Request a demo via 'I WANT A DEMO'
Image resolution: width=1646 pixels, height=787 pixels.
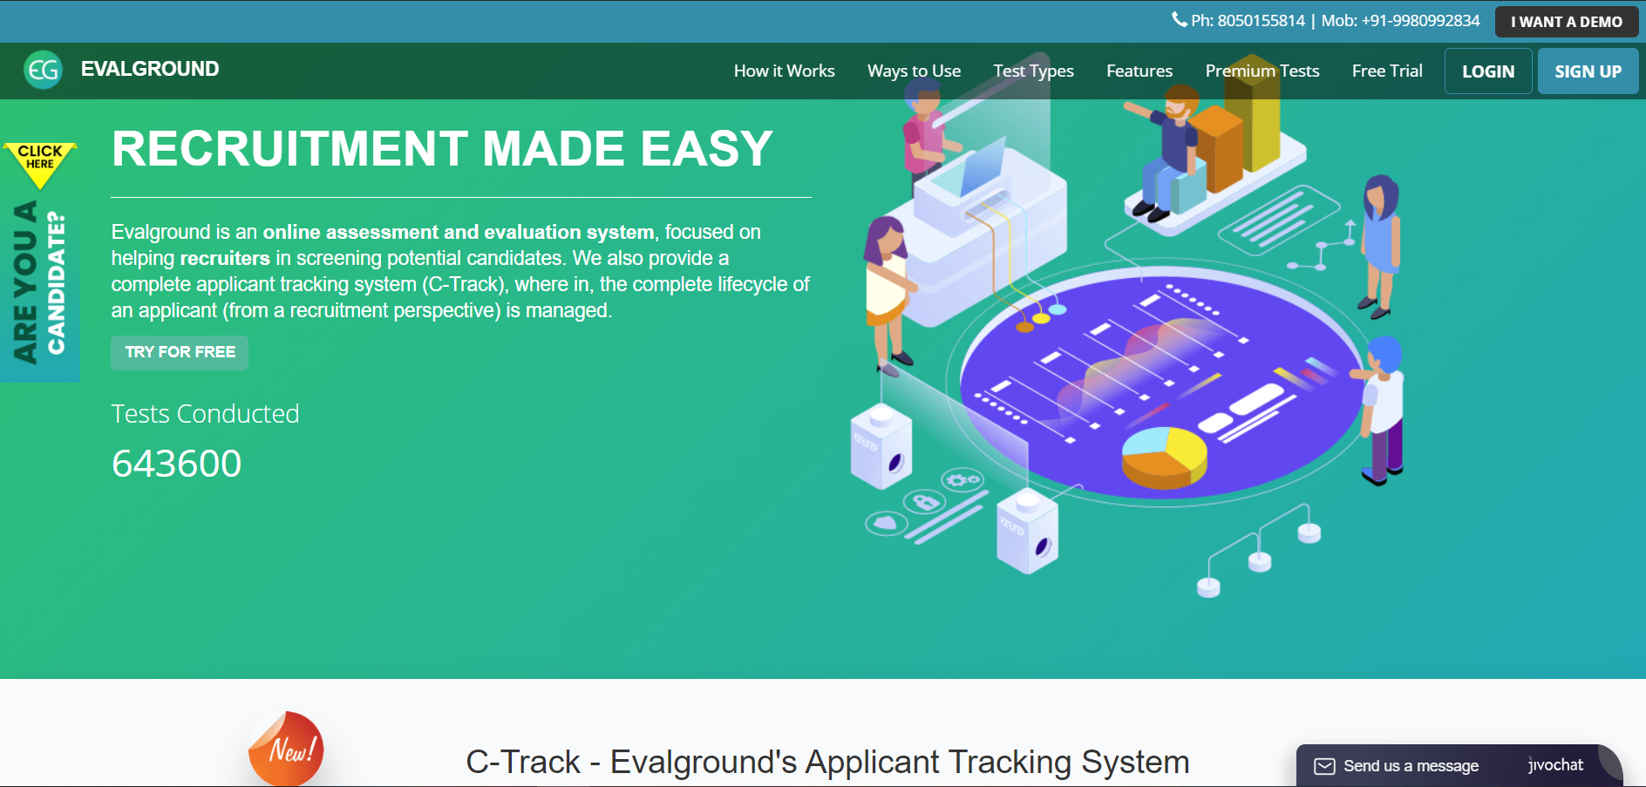point(1567,22)
